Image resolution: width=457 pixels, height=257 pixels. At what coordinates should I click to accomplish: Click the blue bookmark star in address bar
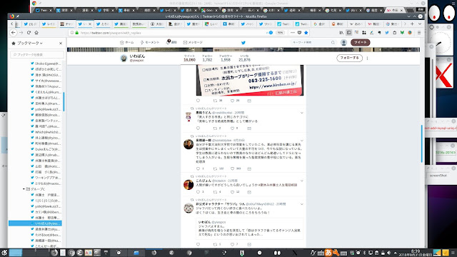pos(306,33)
